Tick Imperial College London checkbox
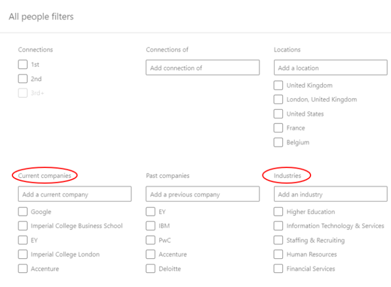Image resolution: width=391 pixels, height=287 pixels. (x=23, y=254)
